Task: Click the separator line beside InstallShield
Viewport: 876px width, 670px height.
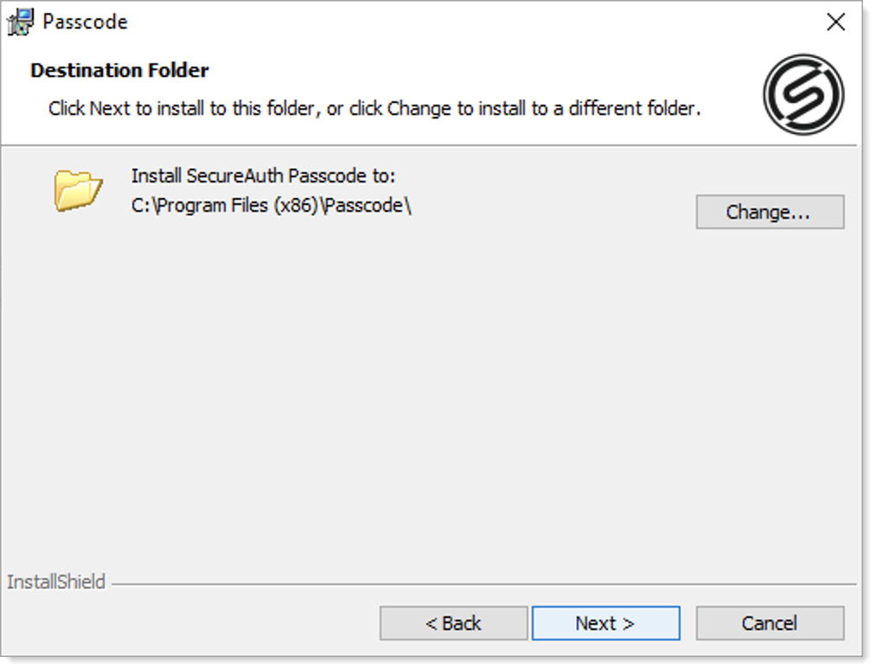Action: click(x=484, y=584)
